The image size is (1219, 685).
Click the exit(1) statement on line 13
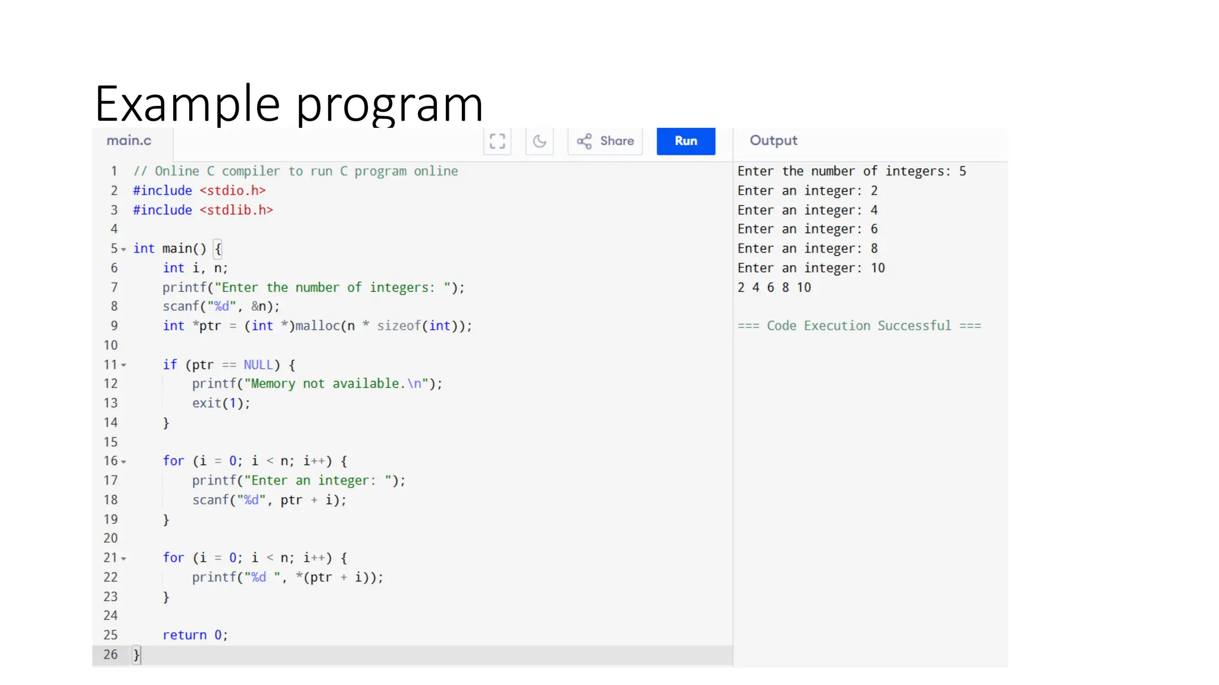tap(221, 403)
